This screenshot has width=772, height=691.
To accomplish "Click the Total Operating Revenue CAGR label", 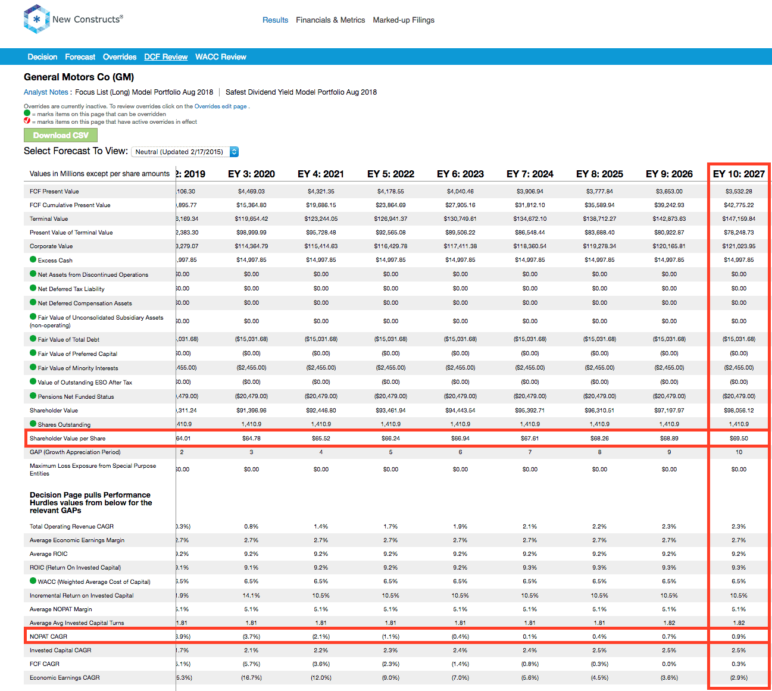I will (71, 527).
